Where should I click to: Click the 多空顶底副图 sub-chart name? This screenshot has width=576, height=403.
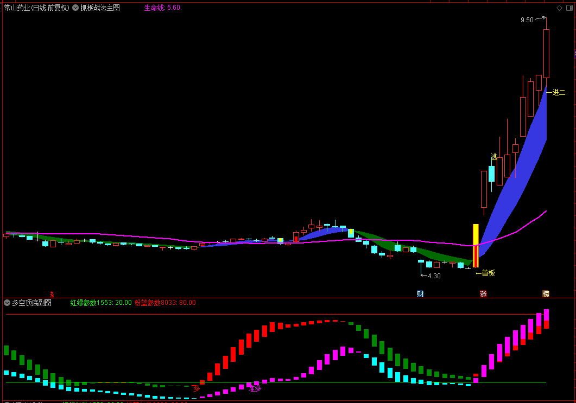(31, 303)
